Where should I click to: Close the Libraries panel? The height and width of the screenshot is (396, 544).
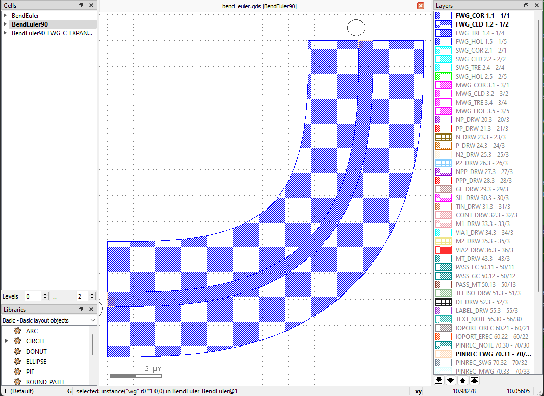91,309
